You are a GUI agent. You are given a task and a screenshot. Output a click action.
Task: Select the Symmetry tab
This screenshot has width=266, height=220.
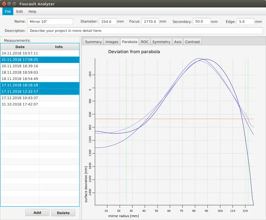161,42
